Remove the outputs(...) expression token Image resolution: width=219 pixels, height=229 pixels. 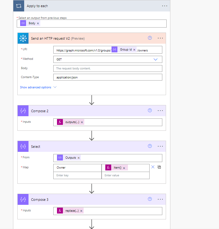click(82, 122)
